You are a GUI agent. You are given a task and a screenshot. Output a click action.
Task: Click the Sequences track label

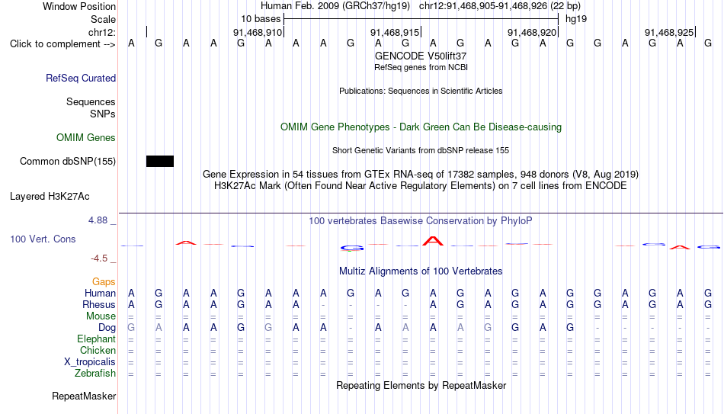tap(91, 101)
